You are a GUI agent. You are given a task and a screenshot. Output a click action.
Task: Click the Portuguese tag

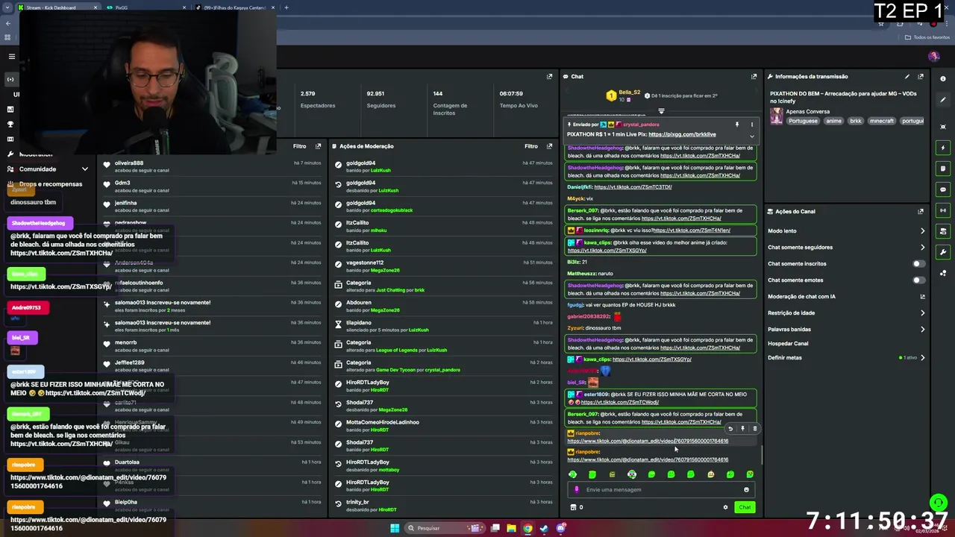(x=803, y=121)
